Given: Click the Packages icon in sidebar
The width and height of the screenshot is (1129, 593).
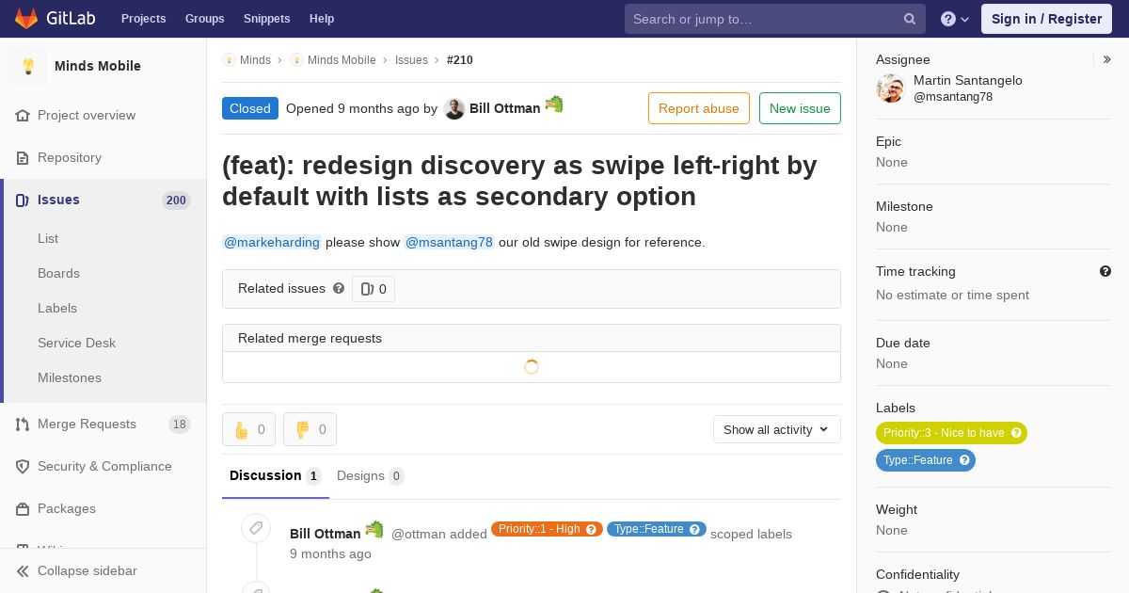Looking at the screenshot, I should tap(23, 508).
